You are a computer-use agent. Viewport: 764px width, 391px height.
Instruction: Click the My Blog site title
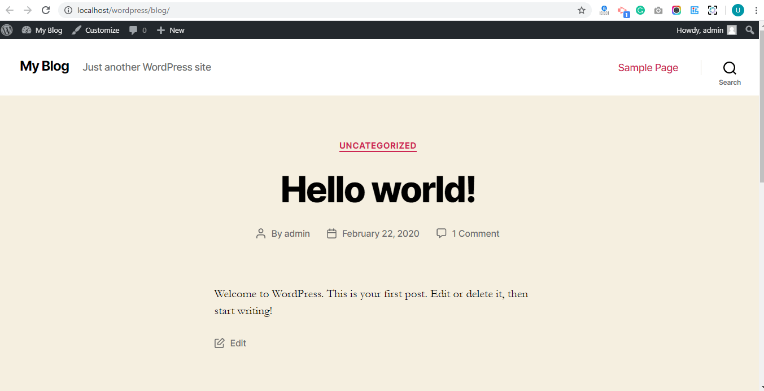(x=44, y=66)
